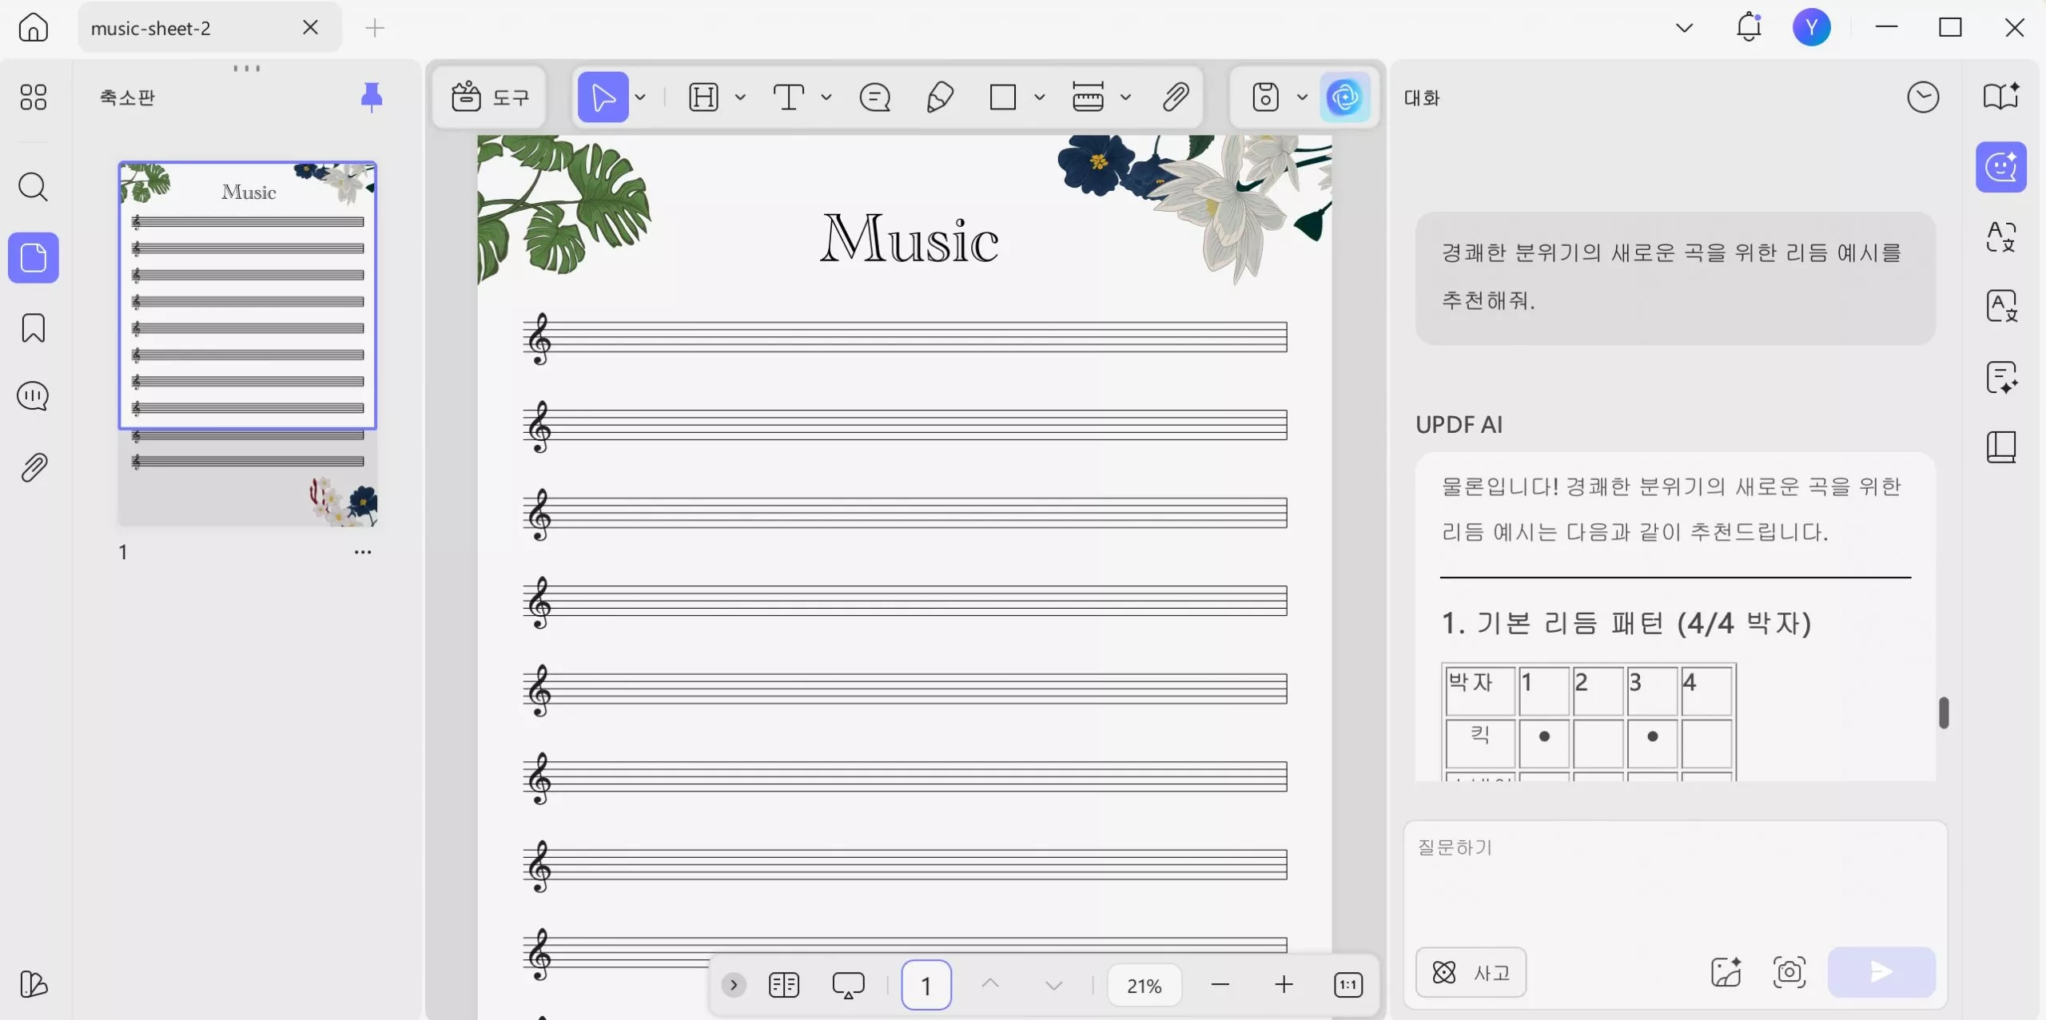
Task: Go to the Home screen icon
Action: click(33, 28)
